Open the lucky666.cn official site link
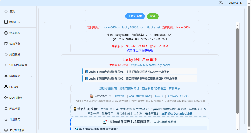This screenshot has width=251, height=133. [111, 27]
